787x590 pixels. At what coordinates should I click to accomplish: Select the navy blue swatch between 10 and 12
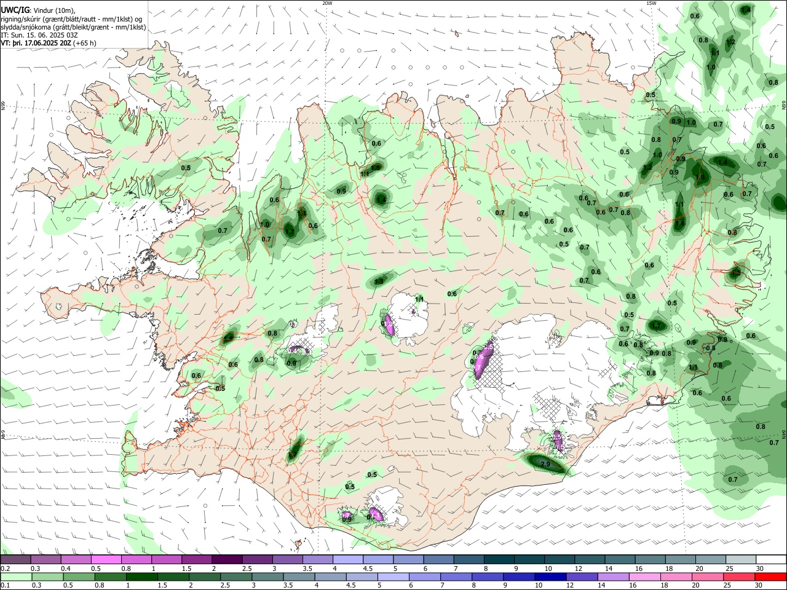[549, 576]
